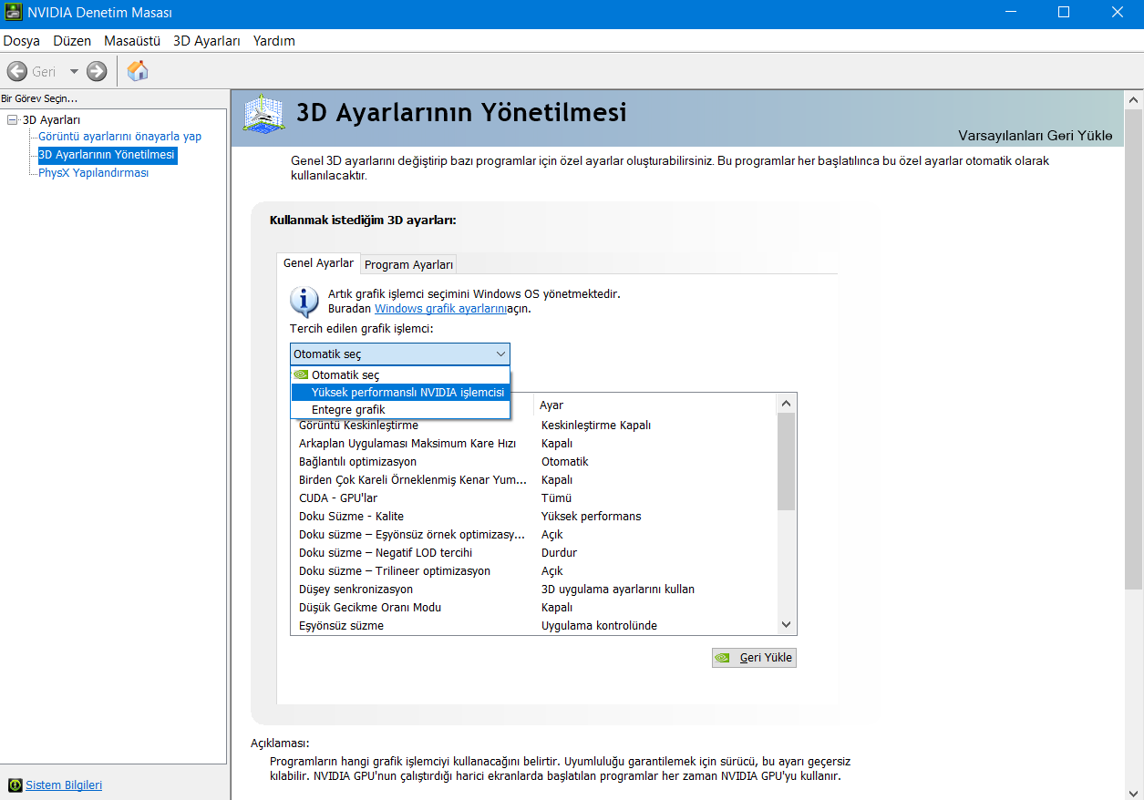This screenshot has height=800, width=1144.
Task: Click the Back arrow toolbar icon
Action: tap(16, 71)
